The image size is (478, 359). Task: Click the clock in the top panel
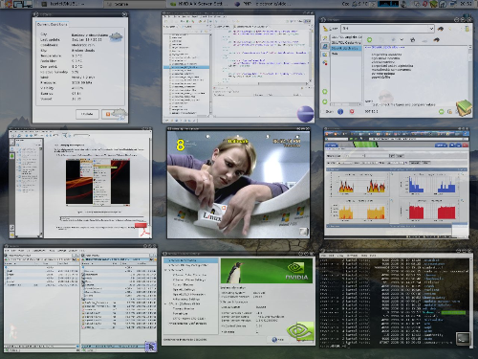pyautogui.click(x=466, y=4)
